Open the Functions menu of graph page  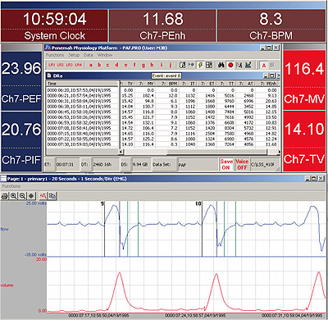pyautogui.click(x=11, y=186)
